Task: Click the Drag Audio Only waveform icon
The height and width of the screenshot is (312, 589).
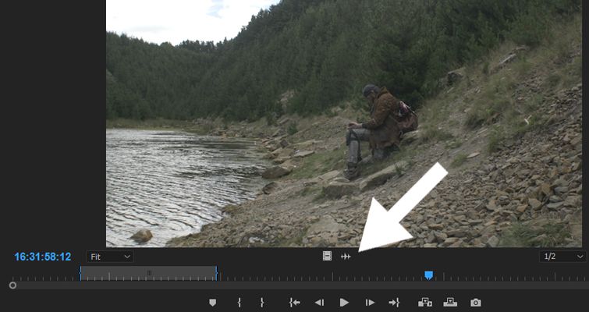Action: coord(346,256)
